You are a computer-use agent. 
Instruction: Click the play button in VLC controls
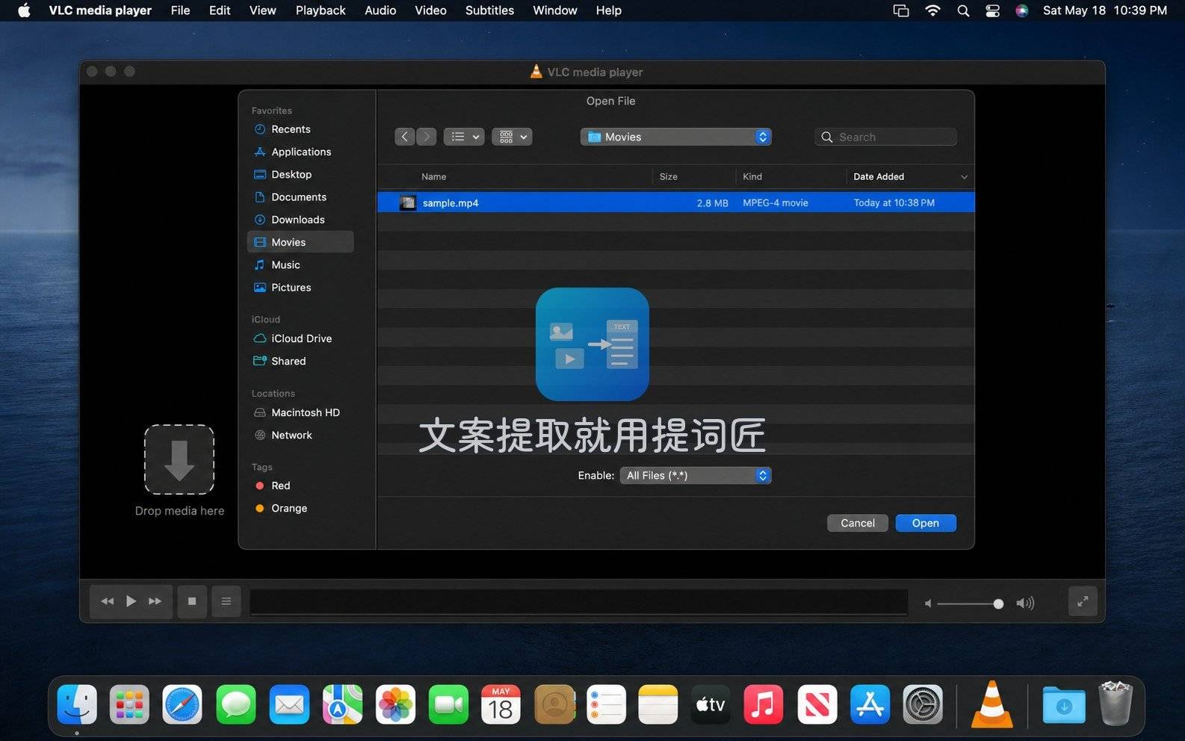pos(131,601)
